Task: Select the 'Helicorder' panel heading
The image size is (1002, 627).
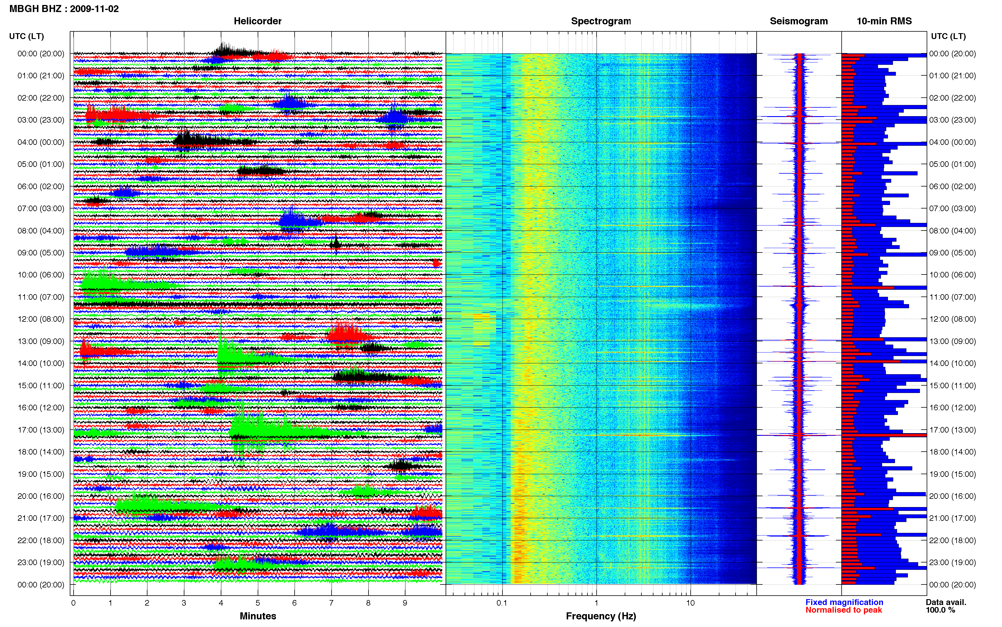Action: [x=257, y=21]
